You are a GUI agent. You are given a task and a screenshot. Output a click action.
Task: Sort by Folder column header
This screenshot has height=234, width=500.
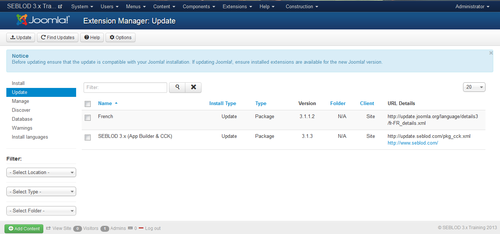[338, 103]
